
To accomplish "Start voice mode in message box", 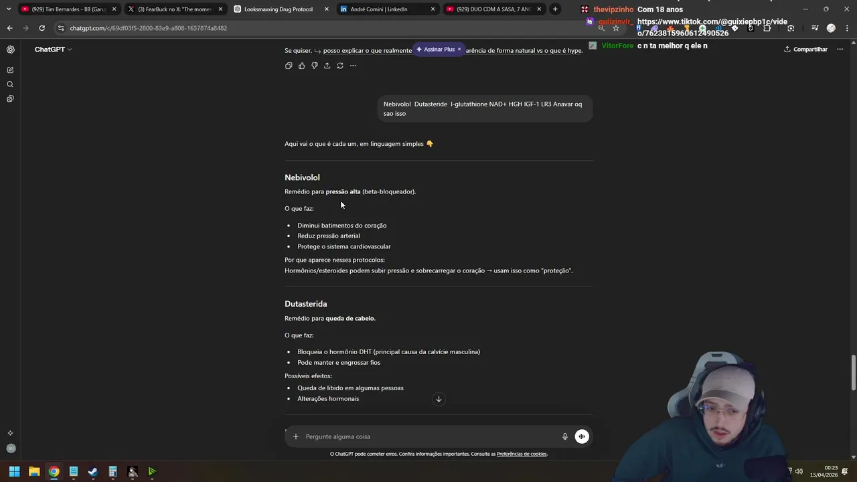I will 582,436.
